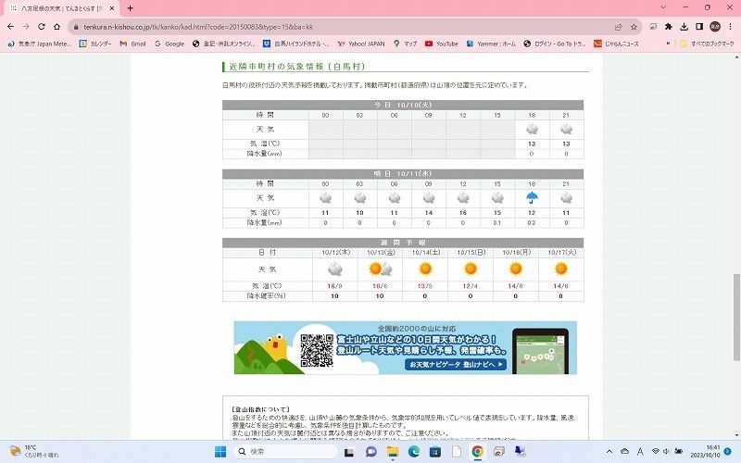Open the Chrome downloads icon
The width and height of the screenshot is (741, 463).
pos(684,27)
